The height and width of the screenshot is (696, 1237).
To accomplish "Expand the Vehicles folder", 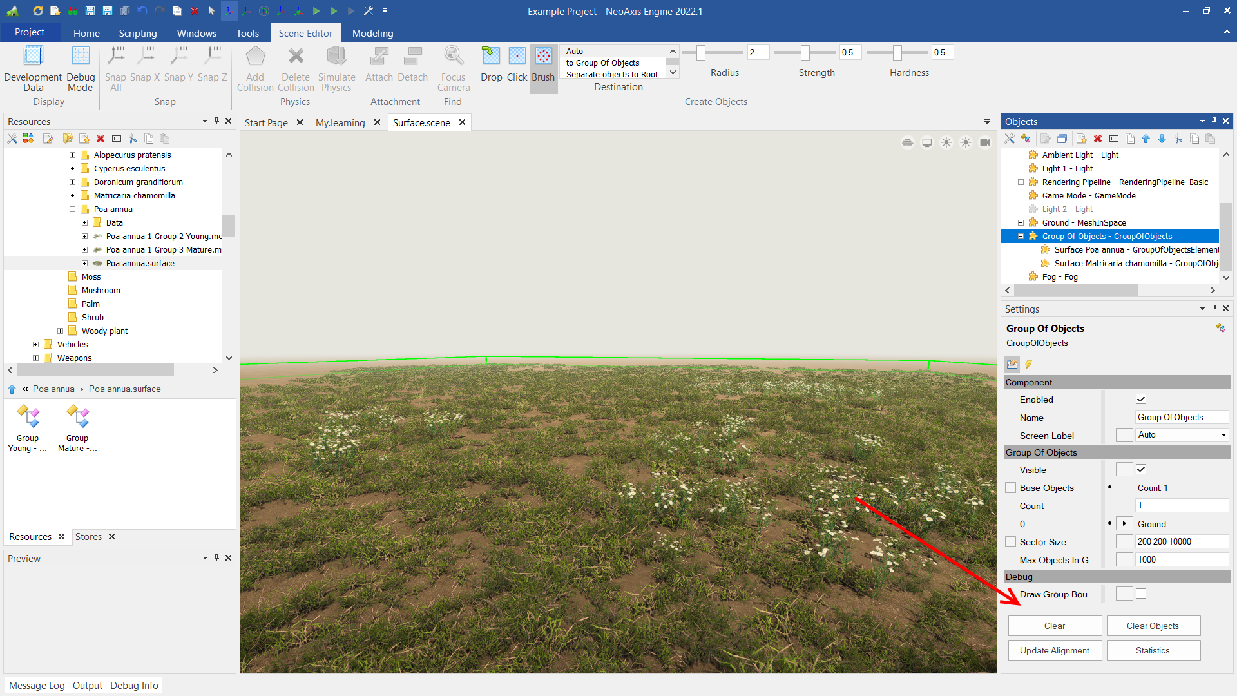I will pos(35,345).
